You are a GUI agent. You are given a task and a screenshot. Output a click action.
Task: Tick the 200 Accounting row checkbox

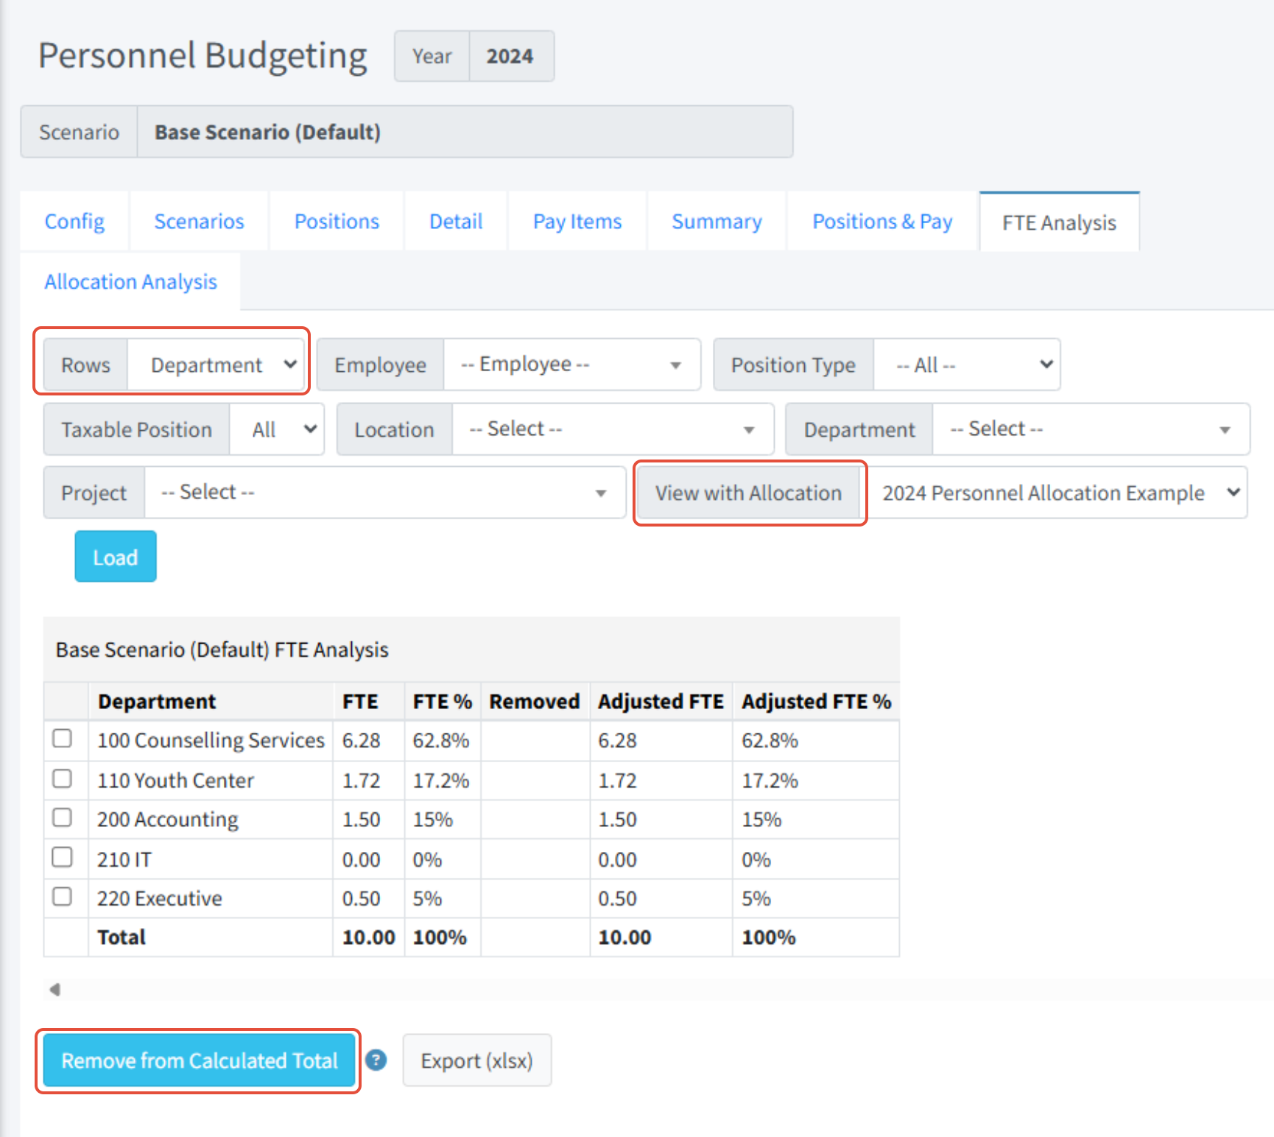pos(63,817)
